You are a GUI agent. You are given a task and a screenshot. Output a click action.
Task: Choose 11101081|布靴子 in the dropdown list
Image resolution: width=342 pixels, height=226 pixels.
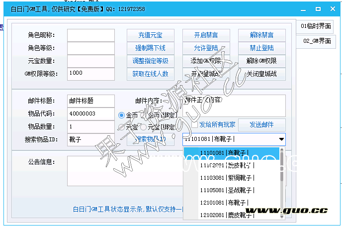point(231,153)
